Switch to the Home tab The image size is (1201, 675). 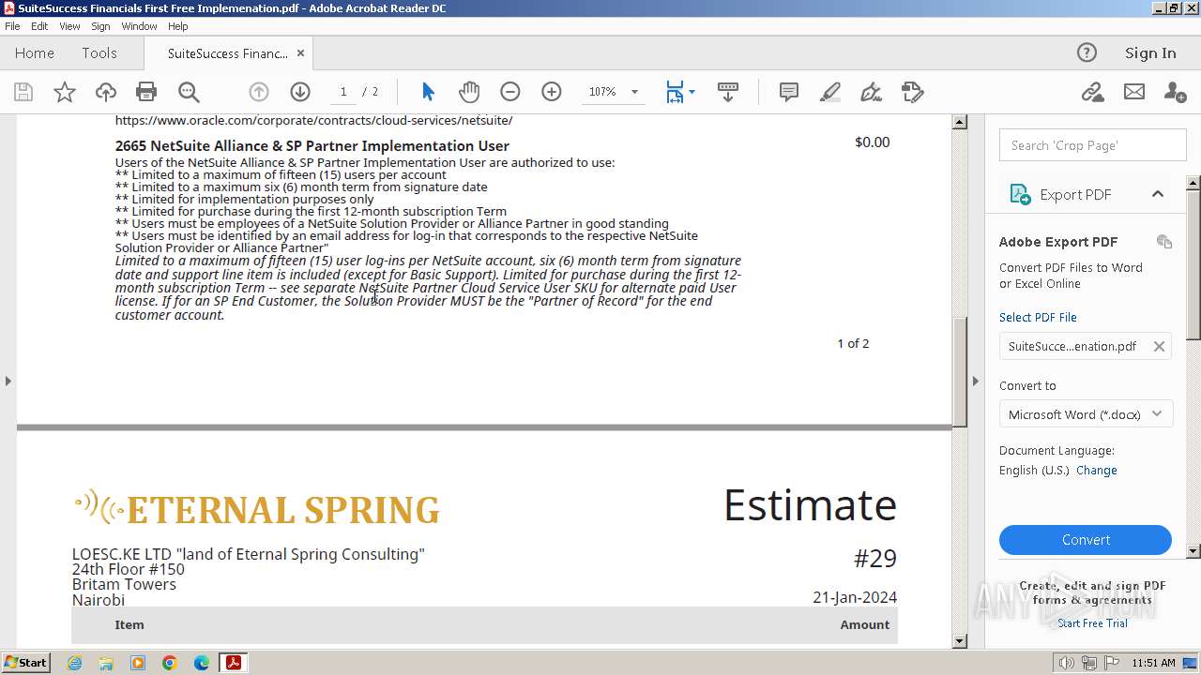[35, 53]
